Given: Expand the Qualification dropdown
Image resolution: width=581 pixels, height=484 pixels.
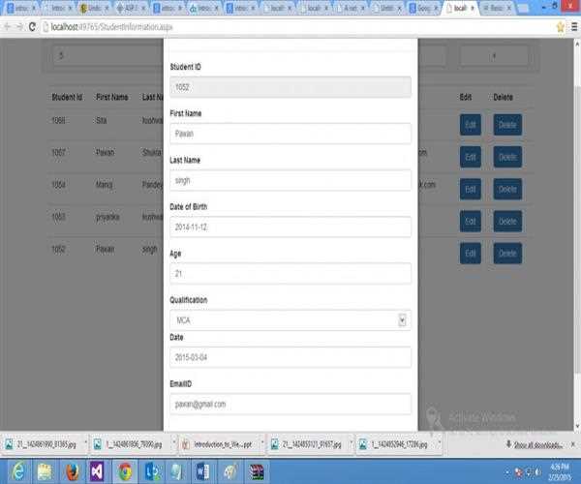Looking at the screenshot, I should [x=402, y=319].
